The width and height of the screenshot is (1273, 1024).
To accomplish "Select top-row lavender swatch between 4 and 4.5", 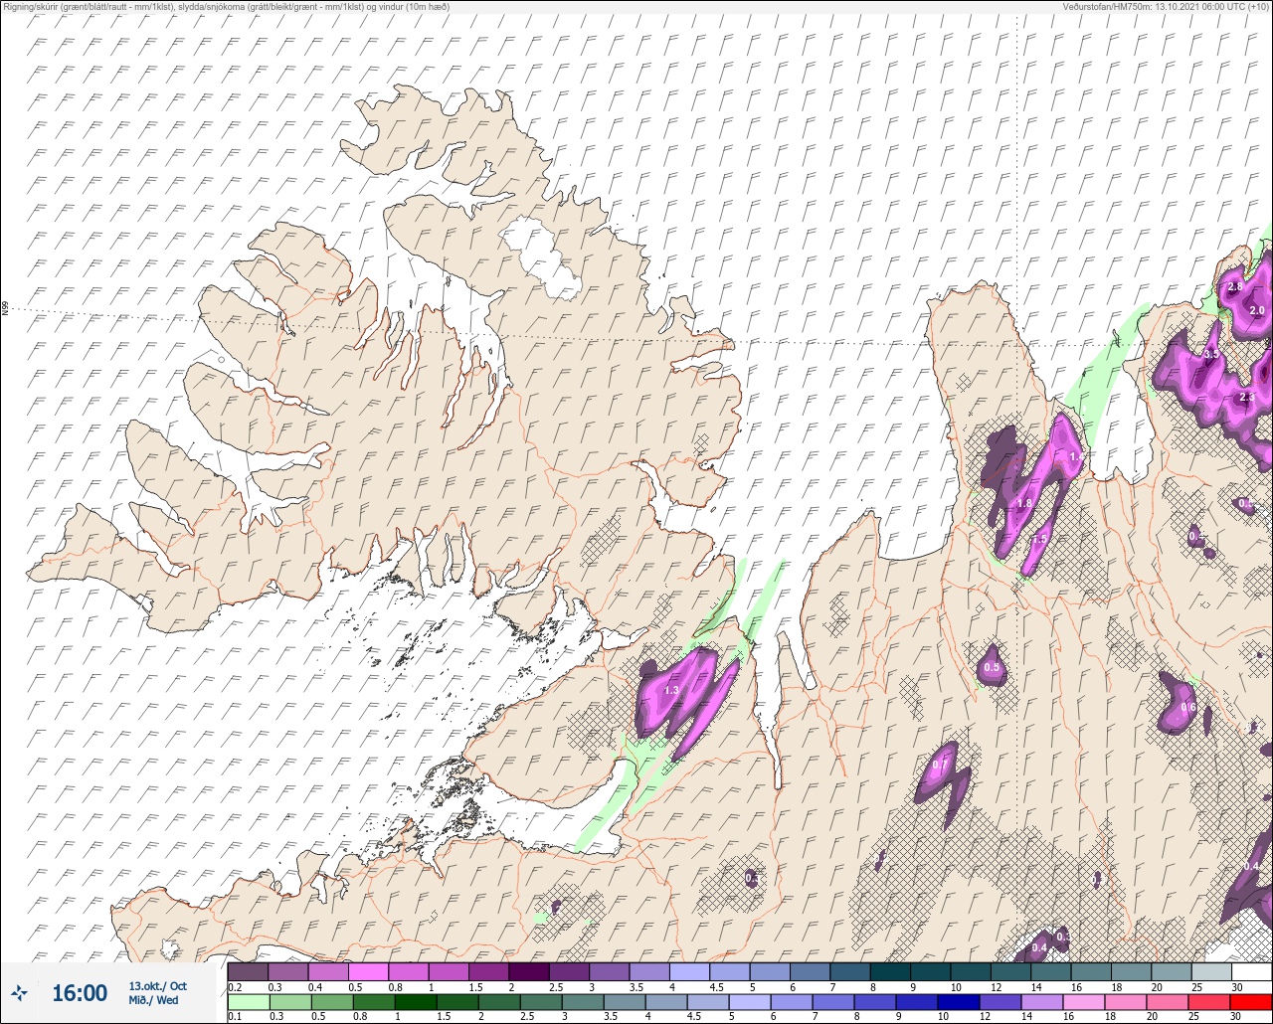I will click(x=689, y=971).
